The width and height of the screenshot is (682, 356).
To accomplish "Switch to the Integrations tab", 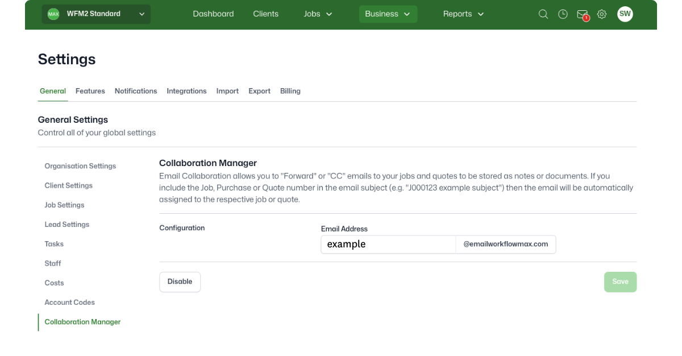I will 186,91.
